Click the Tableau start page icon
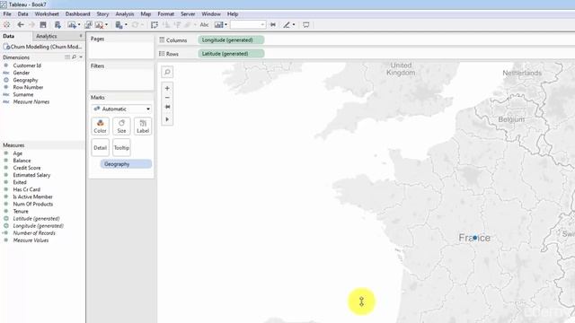This screenshot has height=323, width=575. (6, 24)
